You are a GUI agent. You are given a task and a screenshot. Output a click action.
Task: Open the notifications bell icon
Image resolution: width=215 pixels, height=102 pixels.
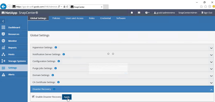coord(132,13)
